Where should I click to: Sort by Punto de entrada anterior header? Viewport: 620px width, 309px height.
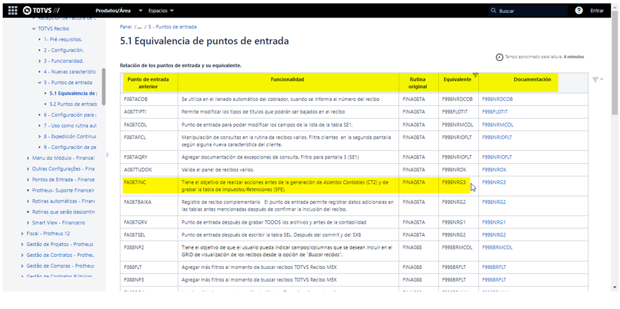(149, 83)
